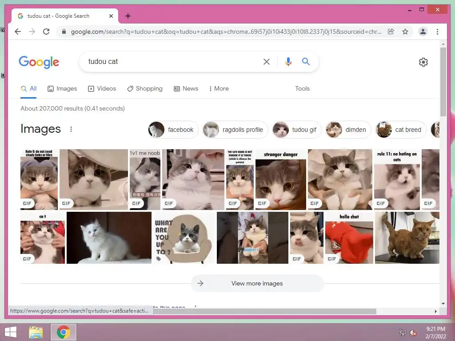Filter images by facebook chip
Image resolution: width=455 pixels, height=341 pixels.
pyautogui.click(x=173, y=130)
